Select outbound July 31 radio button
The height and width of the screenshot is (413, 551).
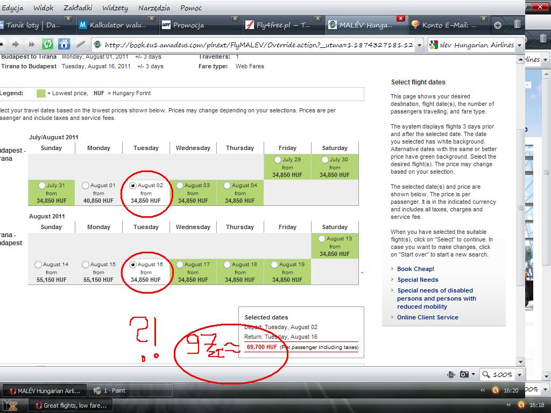click(x=42, y=186)
